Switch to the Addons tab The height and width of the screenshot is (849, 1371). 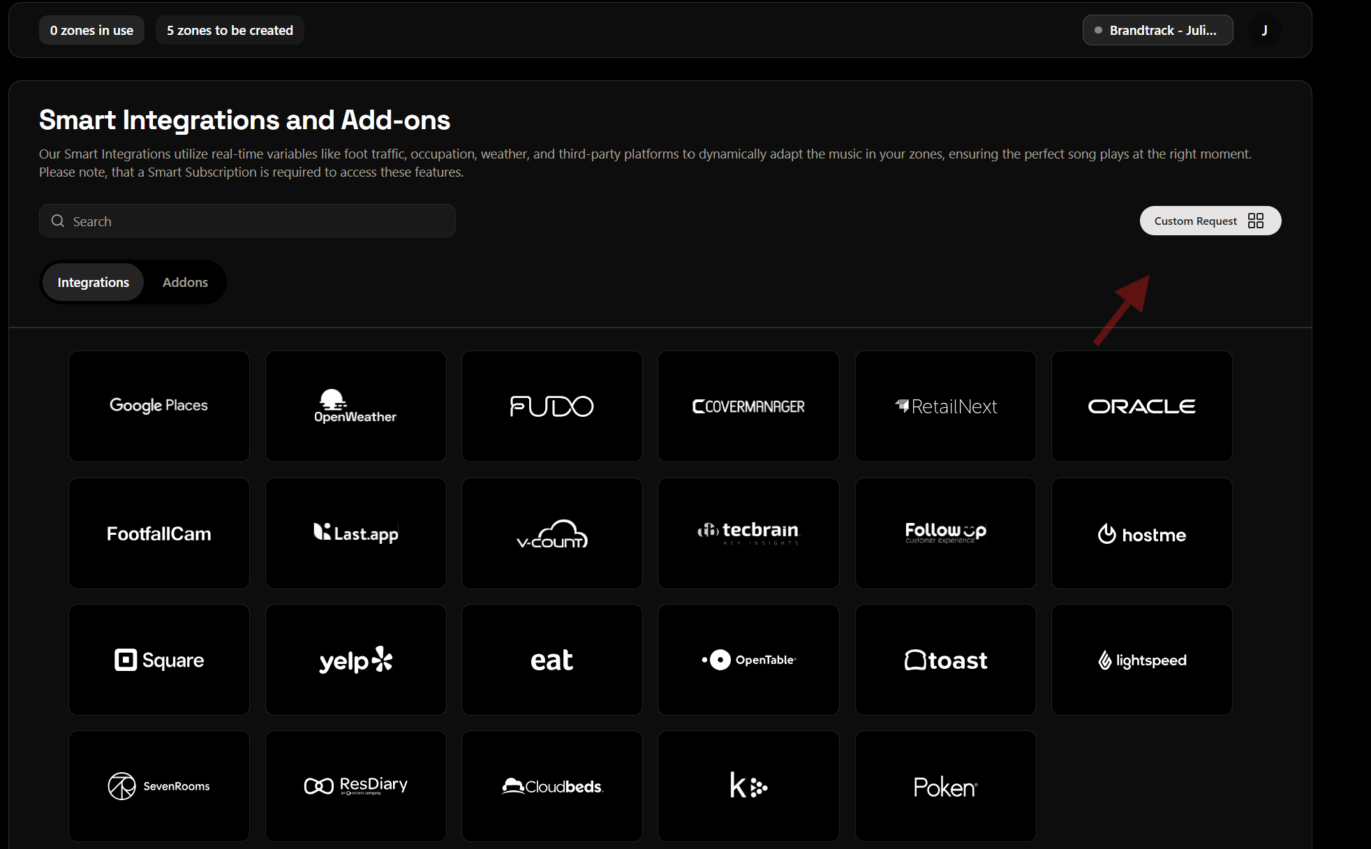click(185, 282)
